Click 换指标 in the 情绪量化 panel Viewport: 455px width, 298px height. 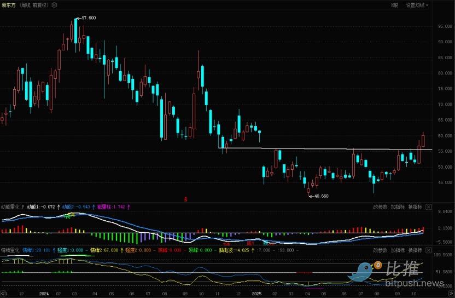click(x=415, y=250)
